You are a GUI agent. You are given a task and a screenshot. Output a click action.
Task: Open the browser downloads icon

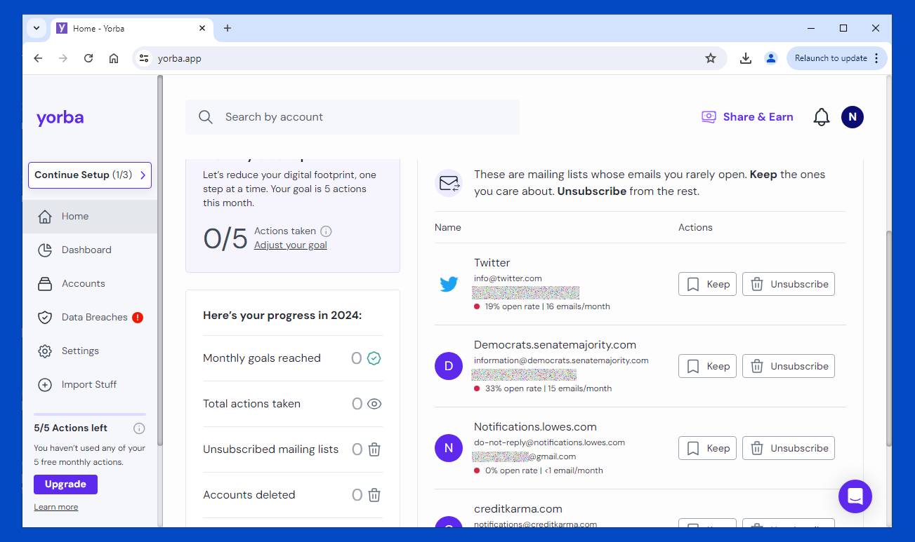746,58
